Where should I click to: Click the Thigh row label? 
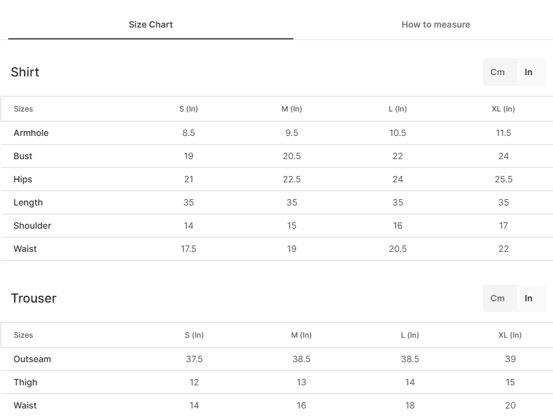[x=25, y=383]
